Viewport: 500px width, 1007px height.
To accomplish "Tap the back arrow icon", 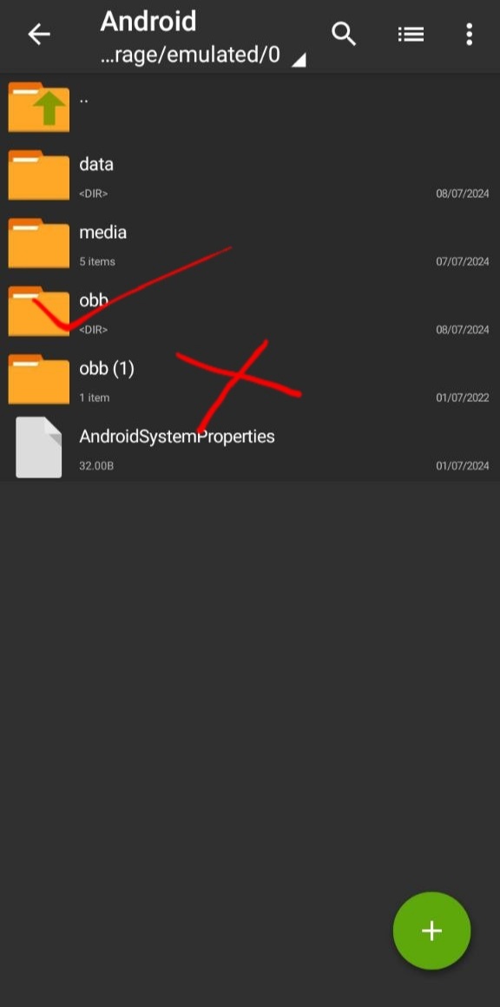I will pos(38,34).
